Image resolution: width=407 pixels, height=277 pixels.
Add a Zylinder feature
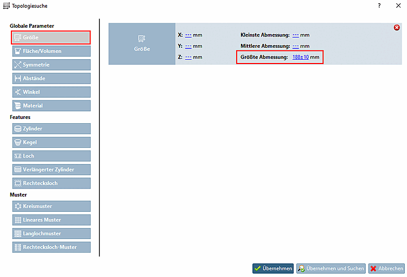[52, 129]
